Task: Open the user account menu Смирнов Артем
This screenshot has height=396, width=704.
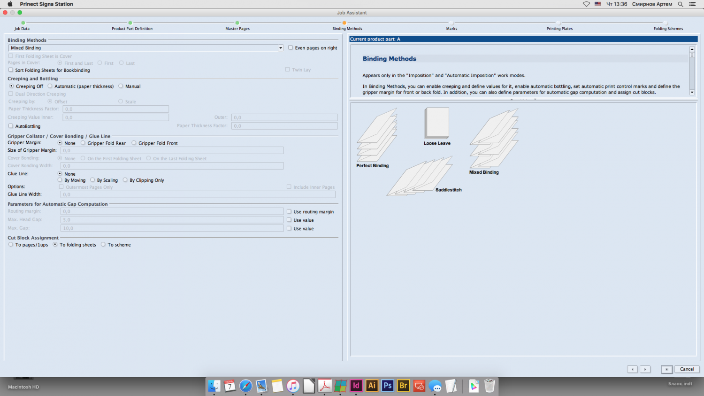Action: tap(652, 4)
